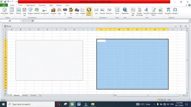This screenshot has width=191, height=107.
Task: Insert a Column sparkline
Action: [x=102, y=11]
